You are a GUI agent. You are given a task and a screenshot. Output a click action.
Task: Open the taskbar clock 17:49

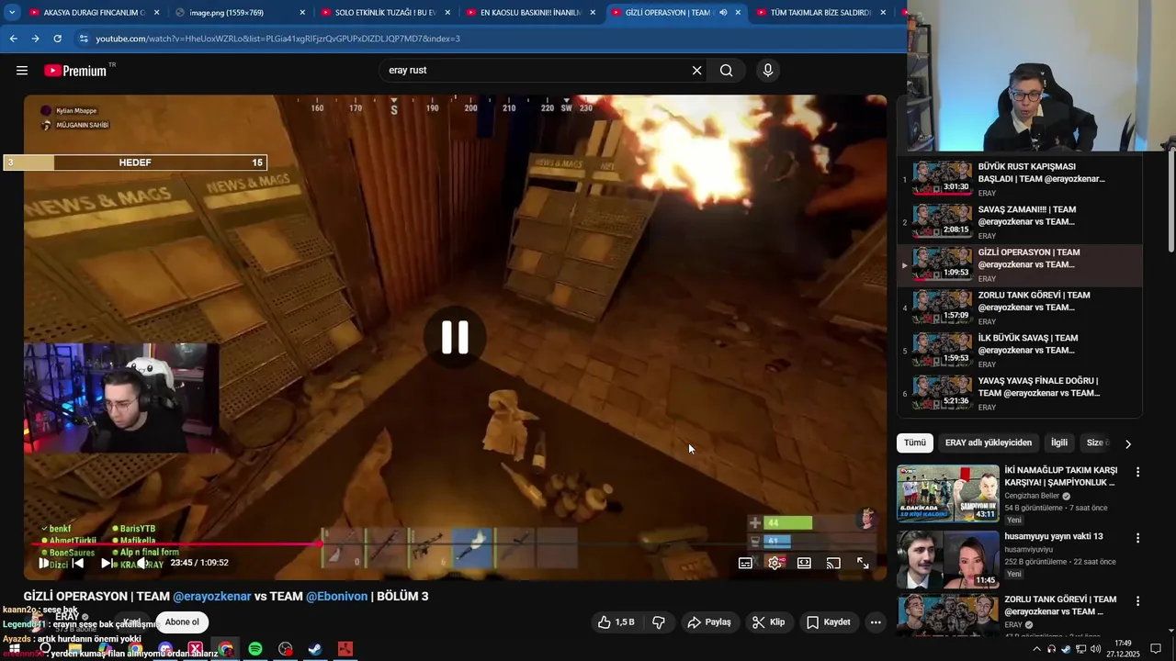click(1123, 649)
